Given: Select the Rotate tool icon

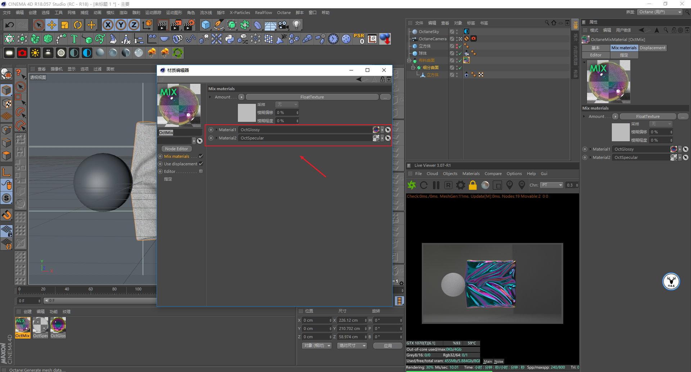Looking at the screenshot, I should tap(78, 25).
